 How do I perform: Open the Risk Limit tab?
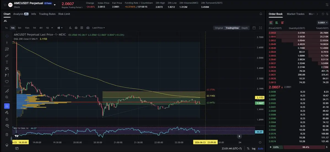[x=64, y=14]
